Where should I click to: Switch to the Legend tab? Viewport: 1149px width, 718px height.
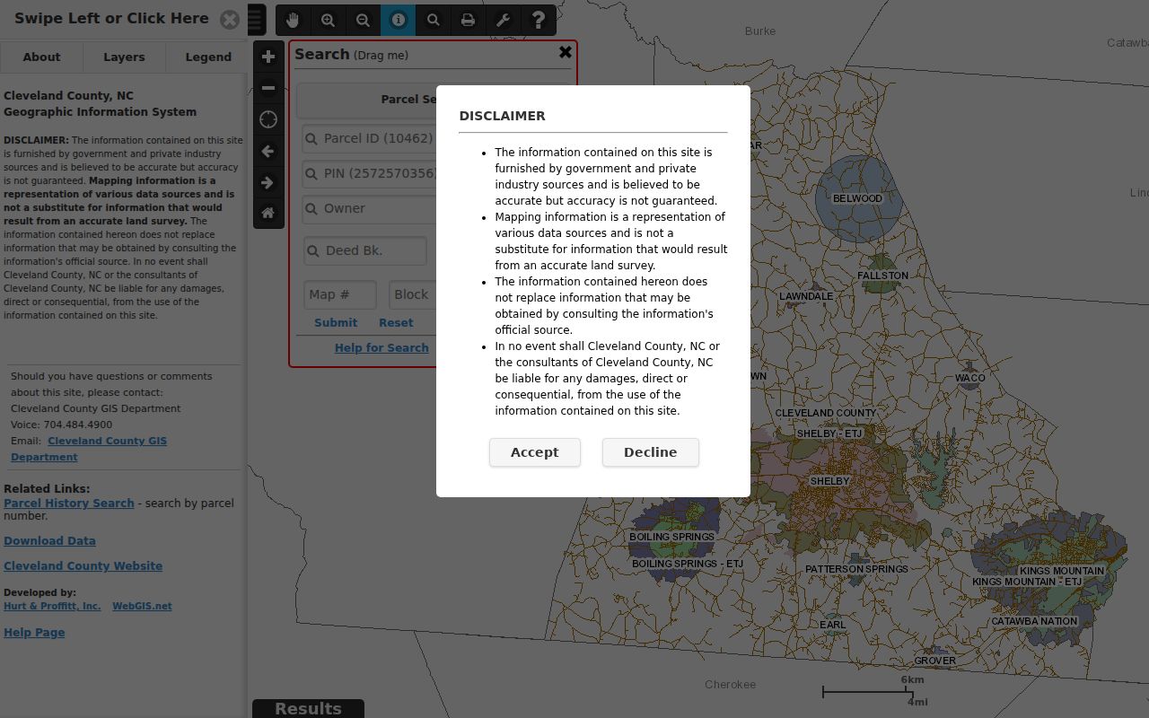click(208, 57)
